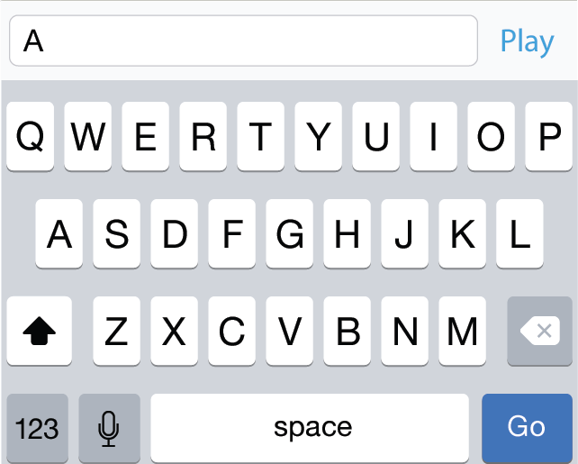Tap the Shift arrow key
Viewport: 578px width, 464px height.
pos(39,331)
